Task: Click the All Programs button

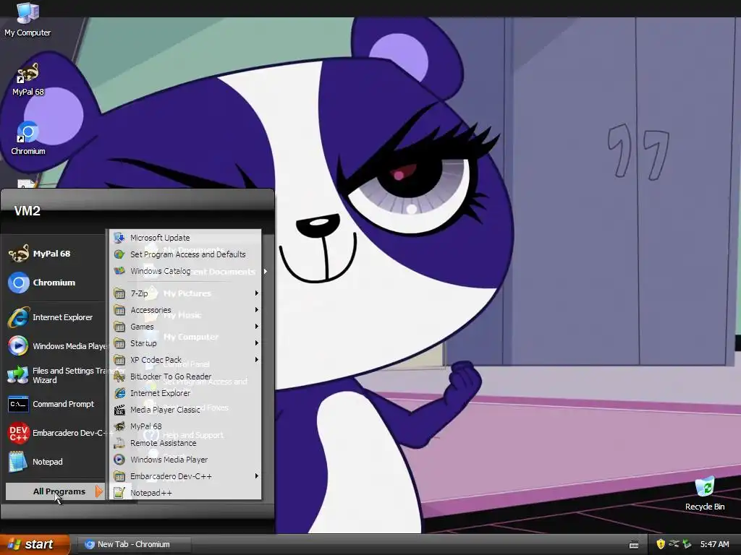Action: (x=55, y=491)
